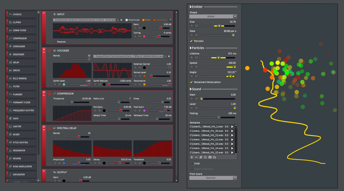Preview the input audio file with play button

coord(121,20)
